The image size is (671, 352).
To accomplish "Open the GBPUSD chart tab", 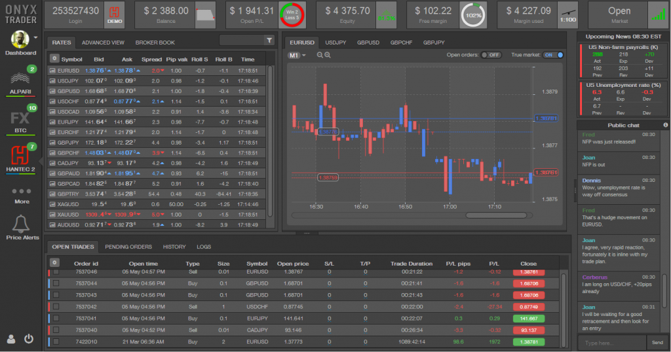I will click(368, 42).
